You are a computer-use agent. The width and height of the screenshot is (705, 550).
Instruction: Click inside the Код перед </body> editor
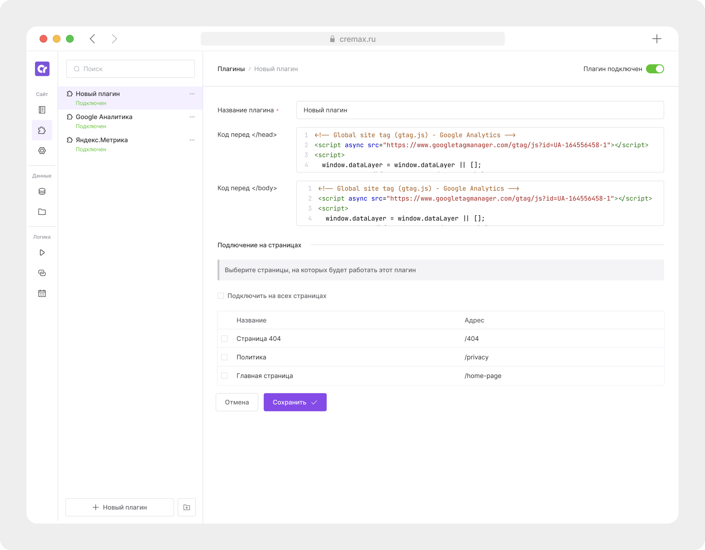(480, 203)
